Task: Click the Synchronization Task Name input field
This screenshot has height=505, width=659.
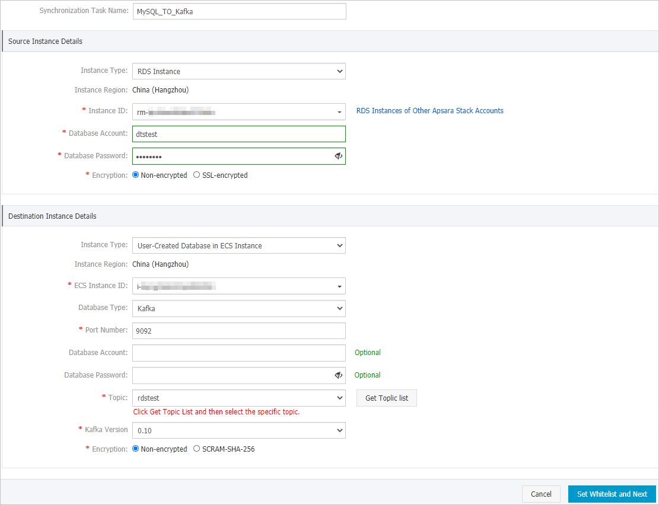Action: click(x=239, y=11)
